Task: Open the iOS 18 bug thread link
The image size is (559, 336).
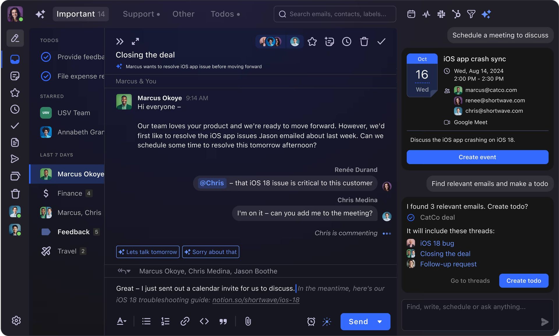Action: coord(437,243)
